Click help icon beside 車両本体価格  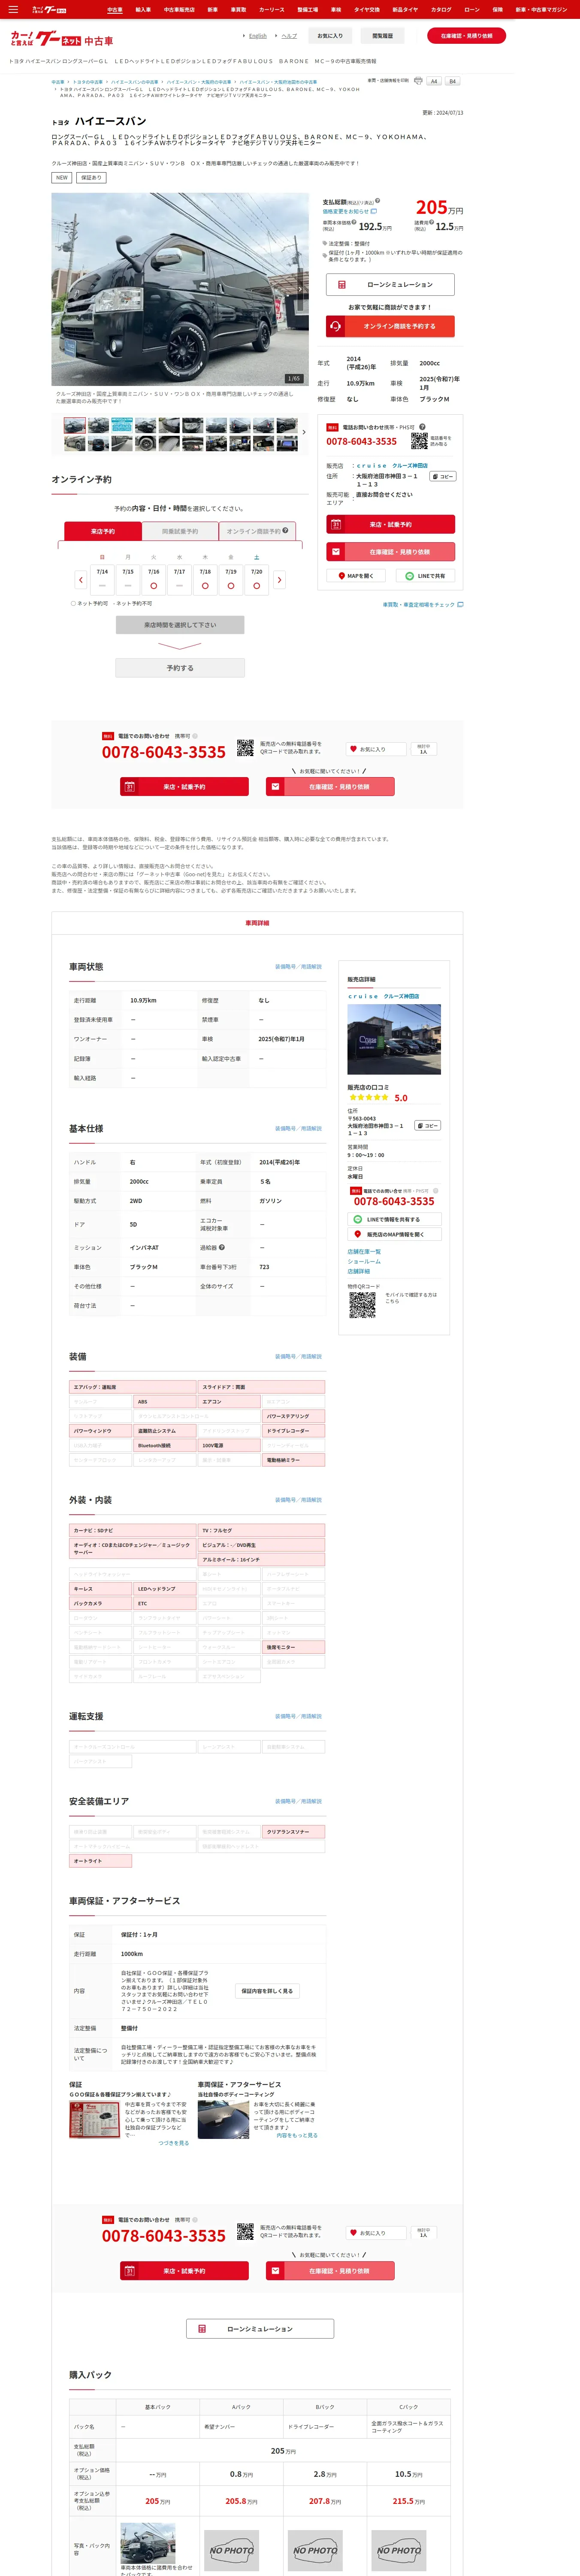(x=354, y=222)
